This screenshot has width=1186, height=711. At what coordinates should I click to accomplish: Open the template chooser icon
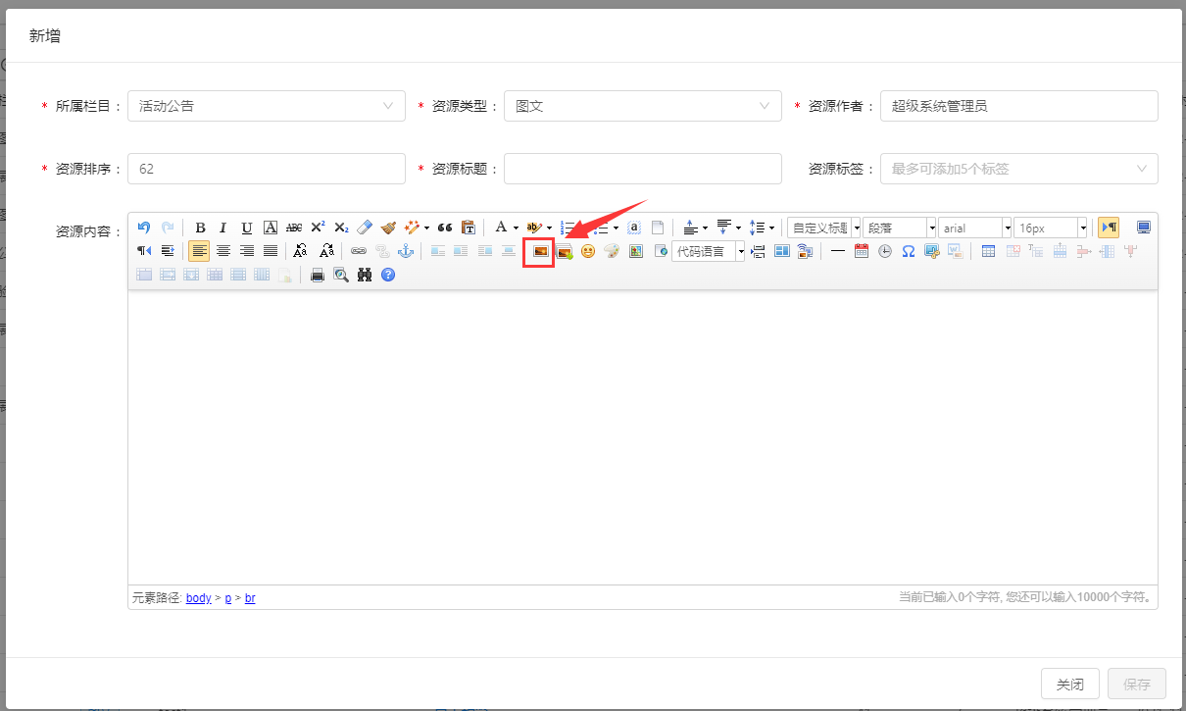tap(781, 251)
